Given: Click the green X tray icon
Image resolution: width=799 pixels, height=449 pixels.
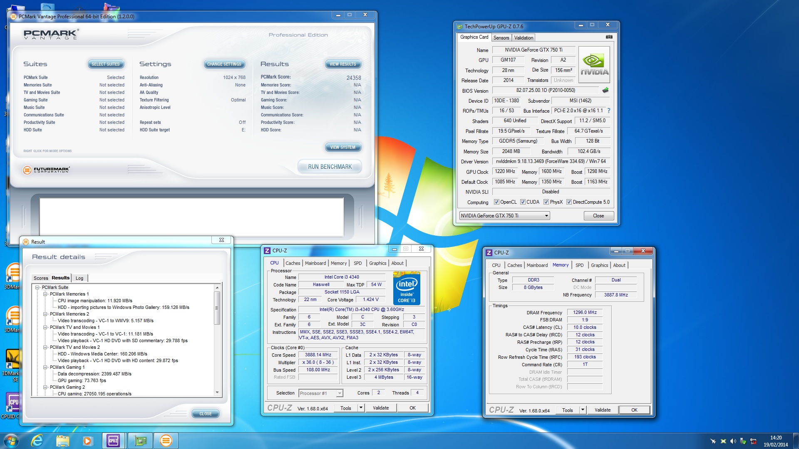Looking at the screenshot, I should 723,441.
